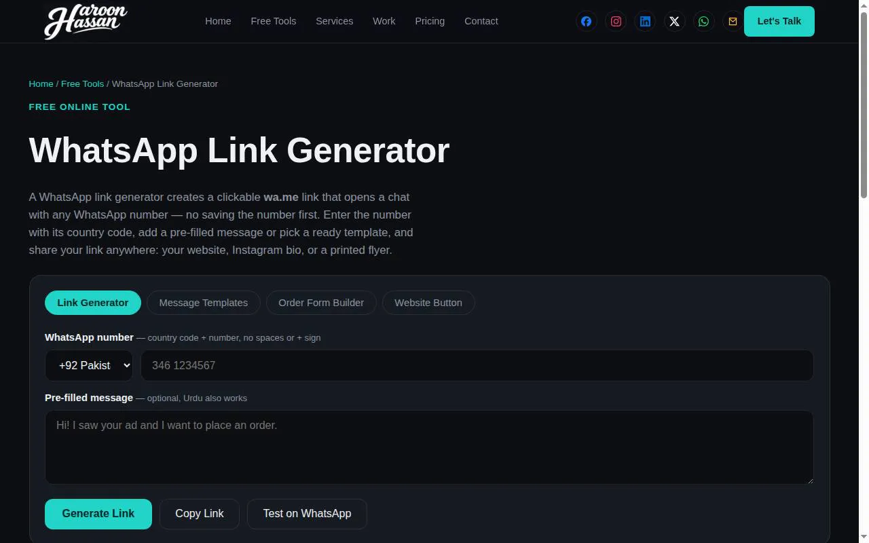869x543 pixels.
Task: Click the bold 'wa.me' text
Action: [x=281, y=197]
